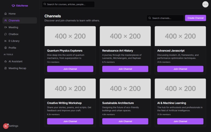Select the Channels menu item
The height and width of the screenshot is (132, 211).
[20, 20]
